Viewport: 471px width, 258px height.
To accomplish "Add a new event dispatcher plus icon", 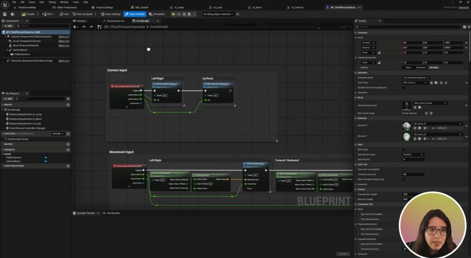I will [x=68, y=166].
